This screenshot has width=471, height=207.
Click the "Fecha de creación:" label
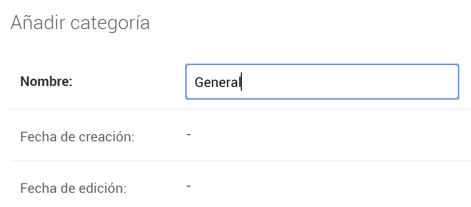point(77,137)
